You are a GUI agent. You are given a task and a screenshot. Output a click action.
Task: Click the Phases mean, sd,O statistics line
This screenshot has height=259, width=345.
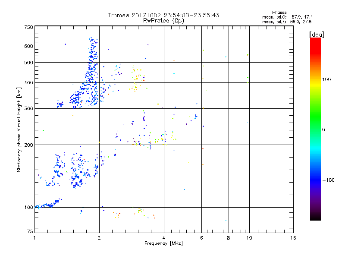[287, 17]
